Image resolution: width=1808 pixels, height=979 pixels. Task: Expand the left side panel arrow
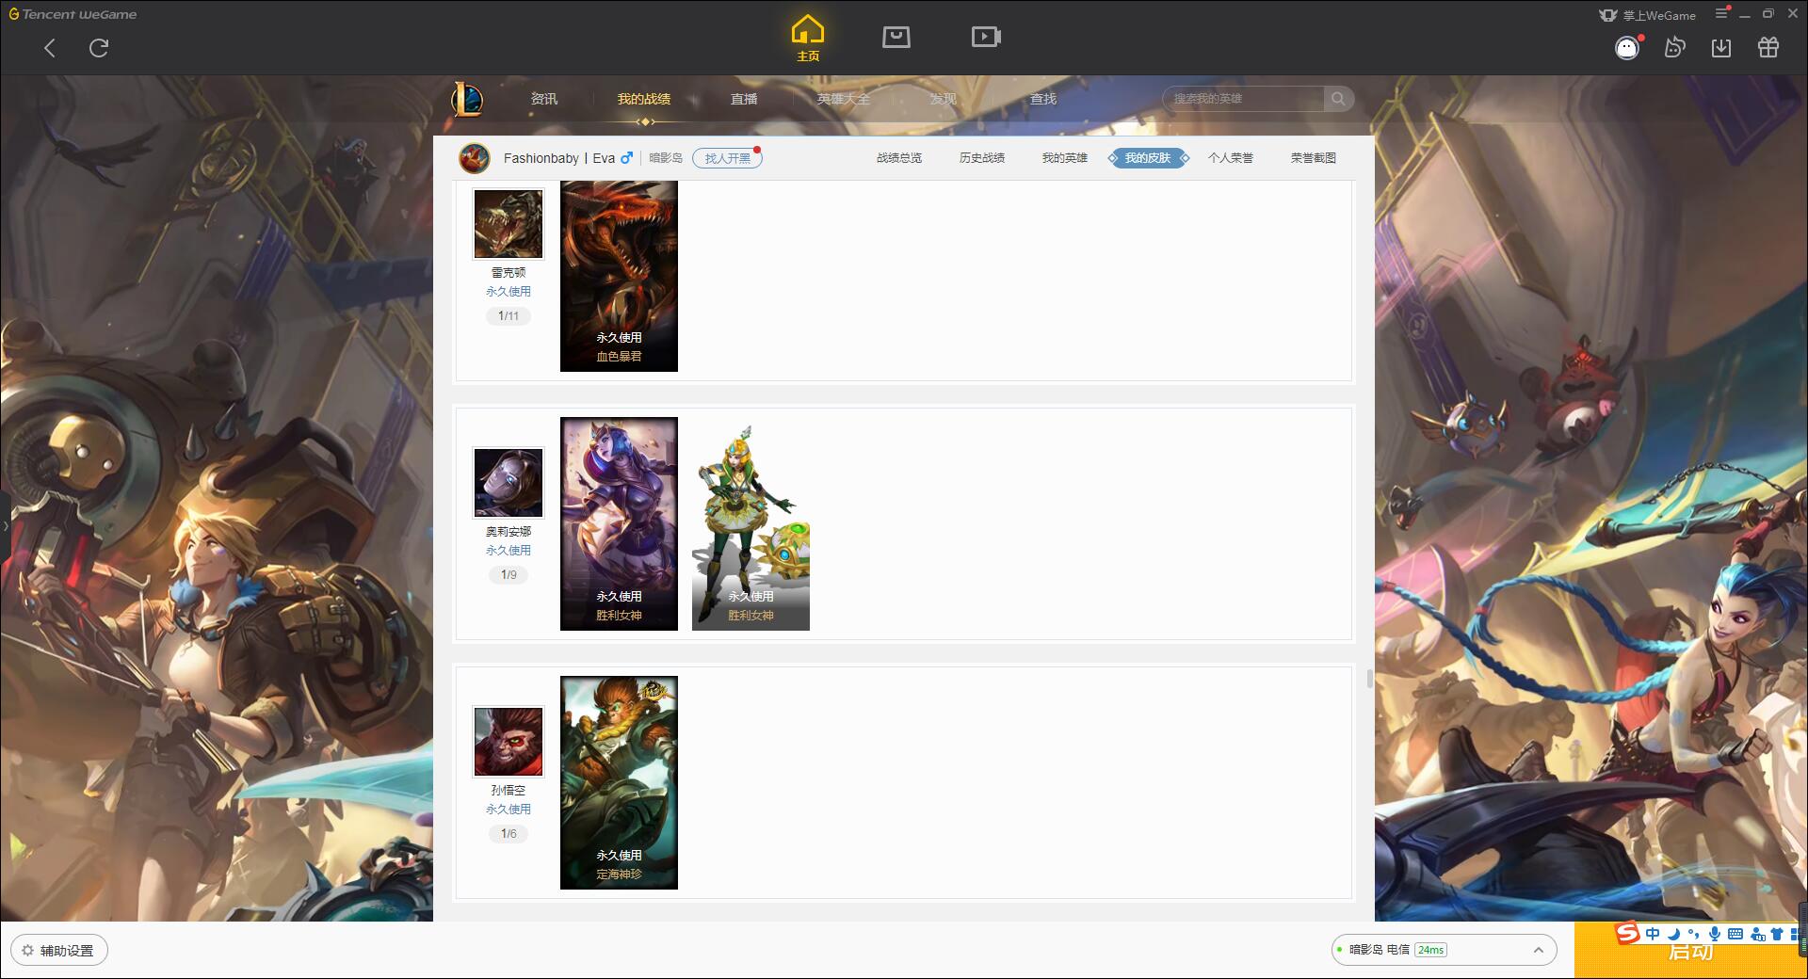(5, 526)
